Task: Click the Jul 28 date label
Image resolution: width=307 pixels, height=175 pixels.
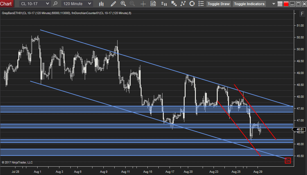Action: (x=15, y=172)
